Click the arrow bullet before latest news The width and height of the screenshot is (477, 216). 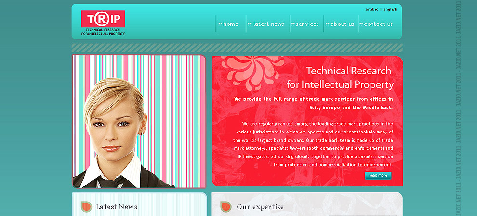tap(250, 24)
